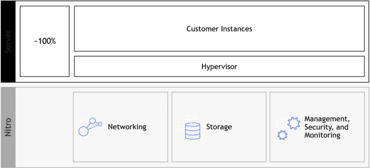Click the Networking node-graph icon

click(x=90, y=127)
